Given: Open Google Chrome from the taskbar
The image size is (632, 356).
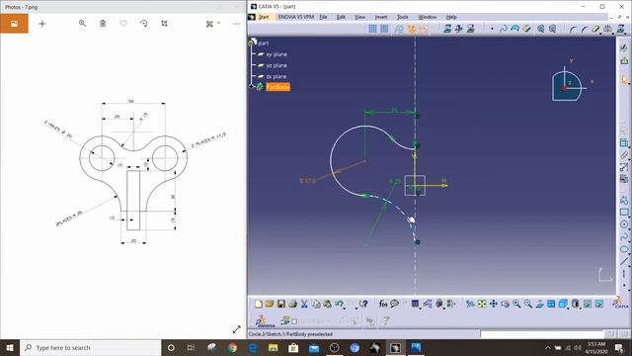Looking at the screenshot, I should [232, 347].
